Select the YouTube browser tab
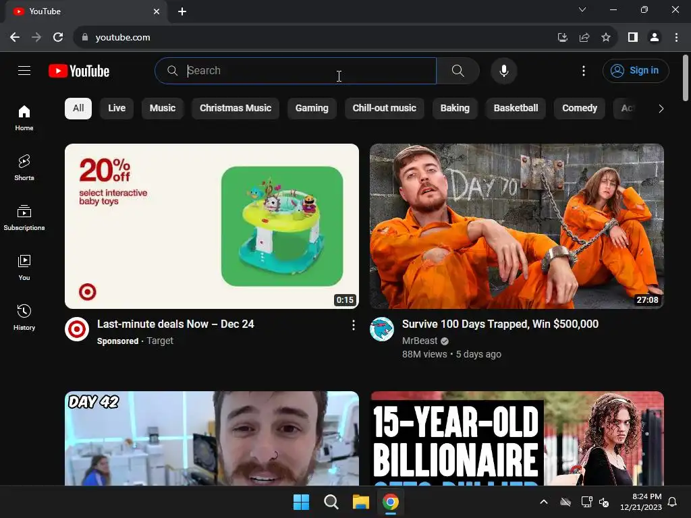The height and width of the screenshot is (518, 691). (x=86, y=11)
